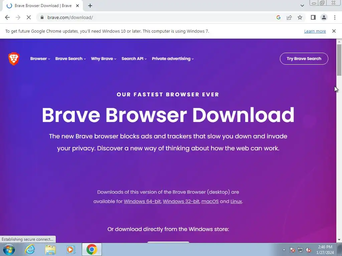Show hidden system tray icons

(x=284, y=250)
